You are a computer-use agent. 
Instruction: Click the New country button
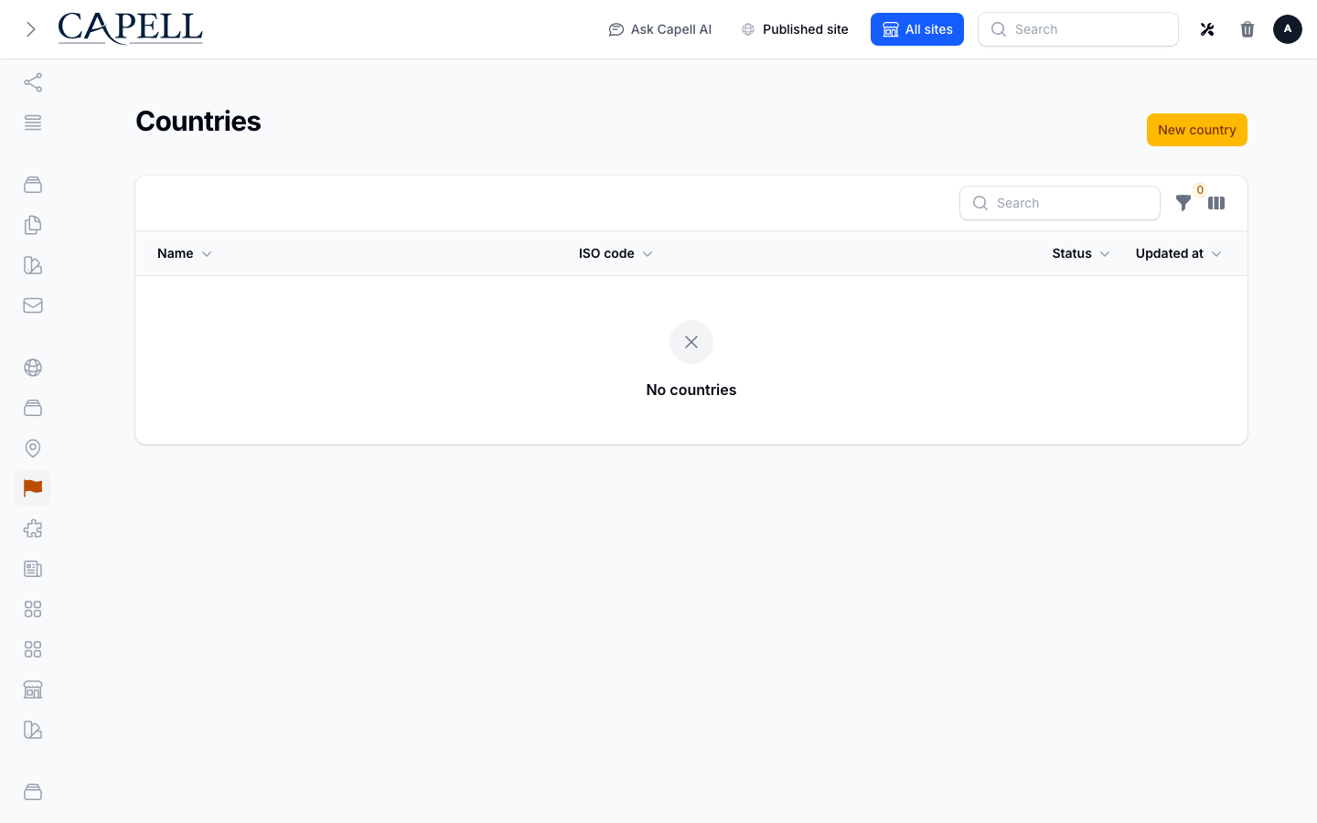point(1197,130)
